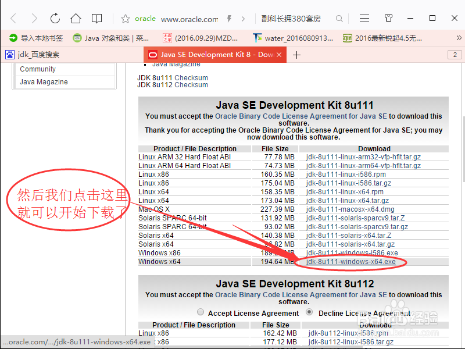Open 2016最新锐起4.5无 bookmark
Image resolution: width=465 pixels, height=349 pixels.
382,38
